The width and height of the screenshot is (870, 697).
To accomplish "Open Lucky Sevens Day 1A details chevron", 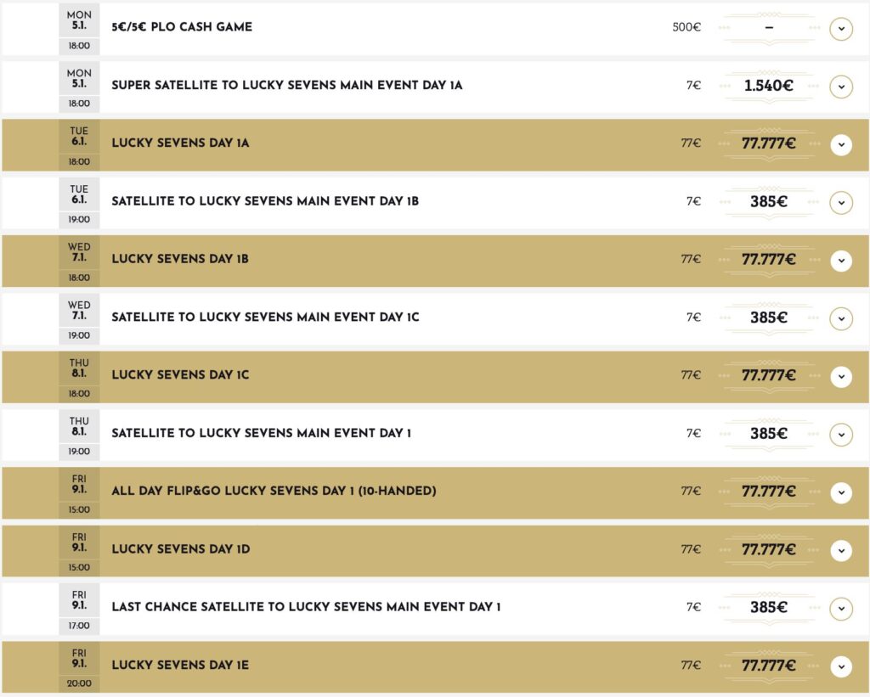I will pyautogui.click(x=840, y=144).
